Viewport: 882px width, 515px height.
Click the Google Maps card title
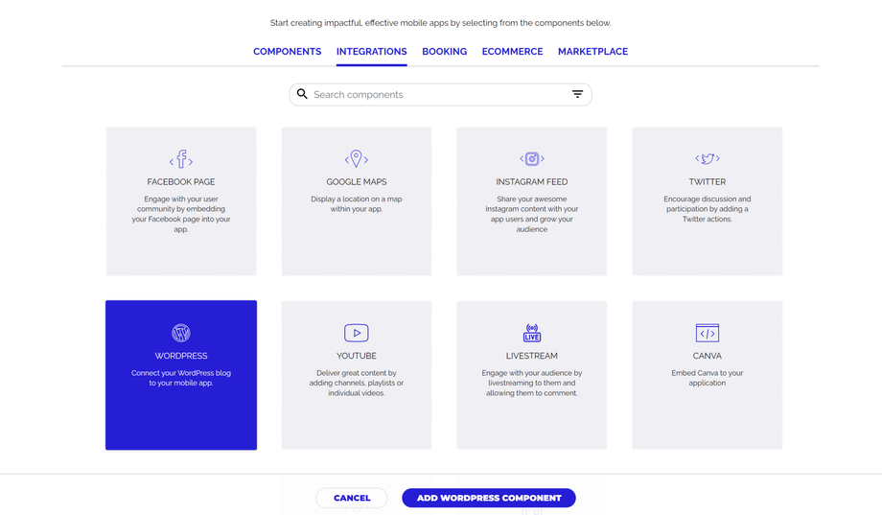click(356, 182)
